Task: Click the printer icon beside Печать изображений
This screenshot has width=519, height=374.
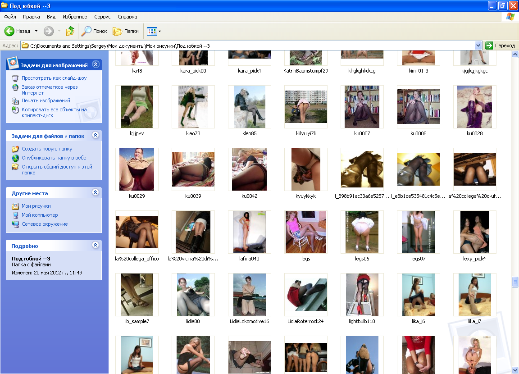Action: point(15,101)
